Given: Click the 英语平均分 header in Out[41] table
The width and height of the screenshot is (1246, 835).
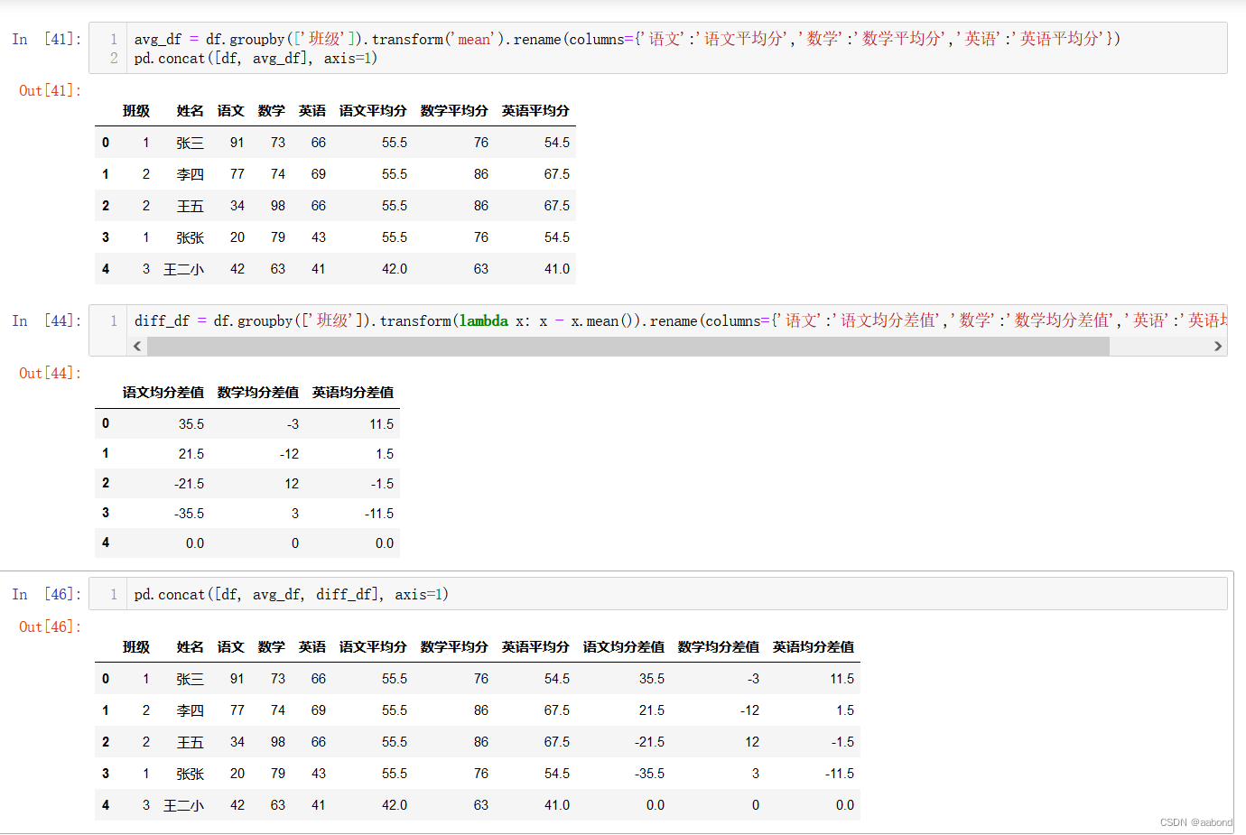Looking at the screenshot, I should (x=535, y=111).
